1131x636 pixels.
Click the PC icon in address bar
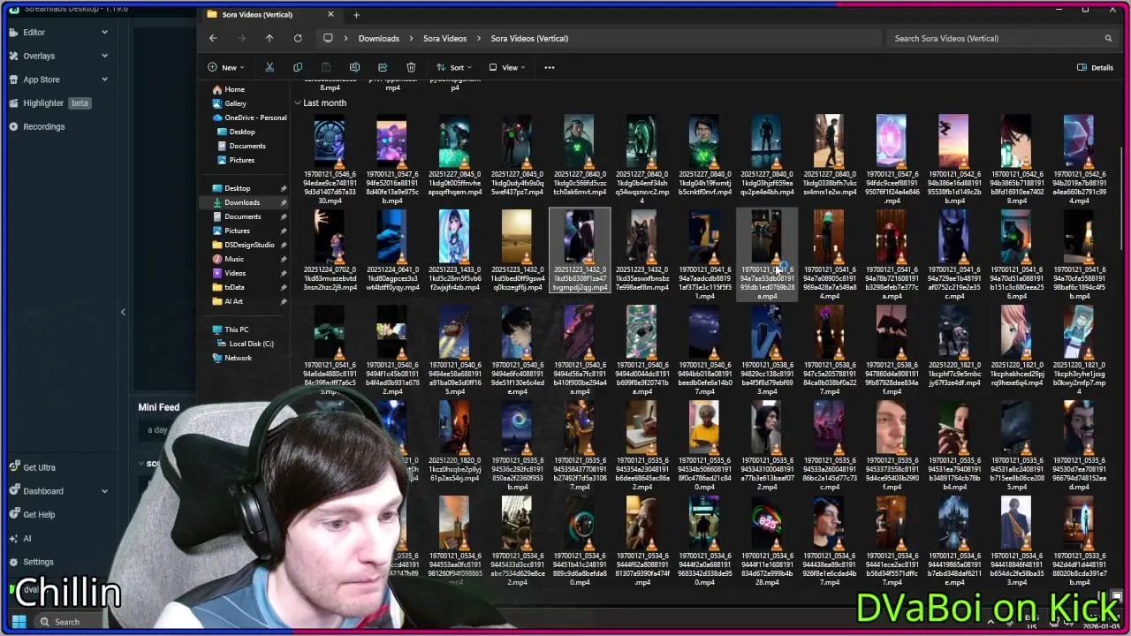click(x=328, y=38)
